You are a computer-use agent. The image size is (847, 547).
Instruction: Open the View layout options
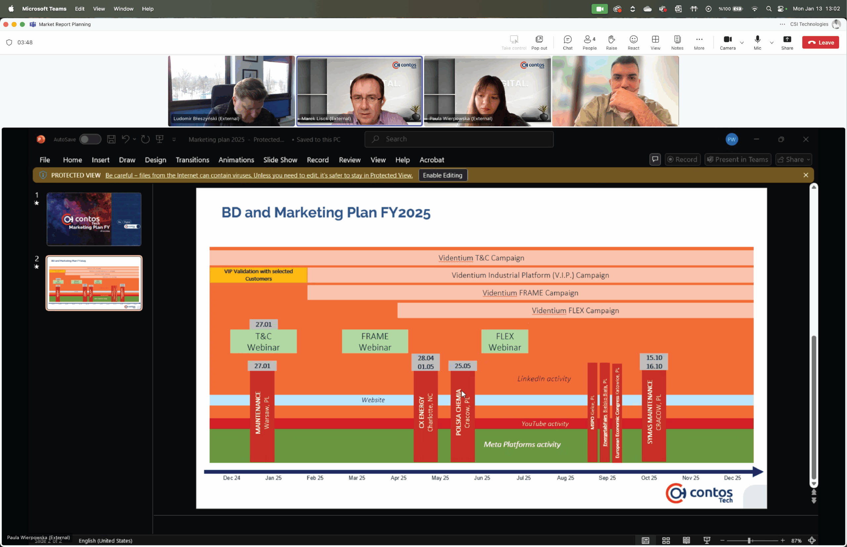coord(655,42)
